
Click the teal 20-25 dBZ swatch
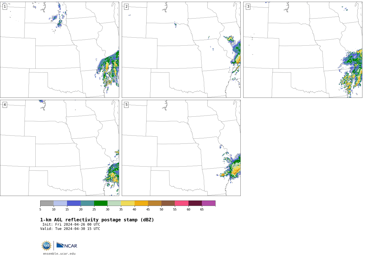pos(87,203)
